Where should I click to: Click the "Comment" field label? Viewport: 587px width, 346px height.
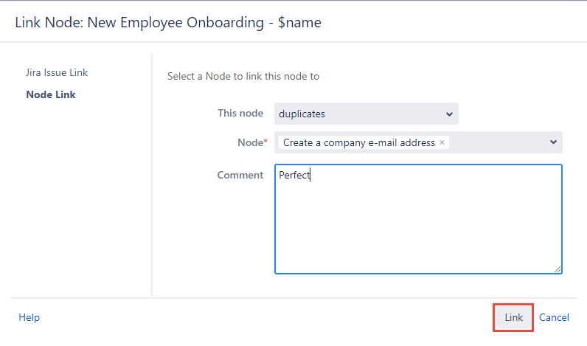240,175
